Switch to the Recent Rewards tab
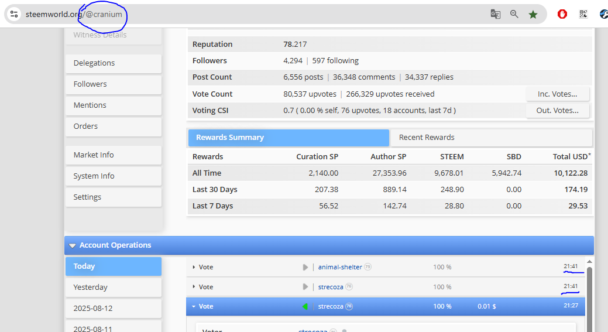608x332 pixels. pos(492,138)
